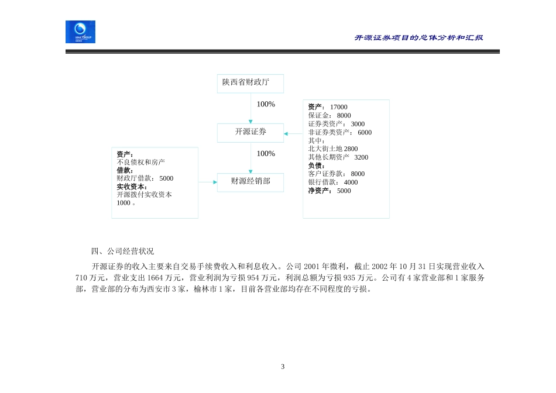Click page number 3
Viewport: 556px width, 393px height.
point(283,367)
